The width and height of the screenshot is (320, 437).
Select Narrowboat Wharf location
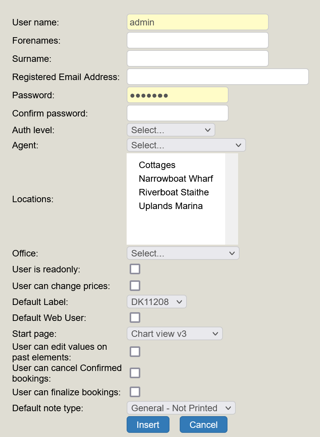click(x=176, y=179)
